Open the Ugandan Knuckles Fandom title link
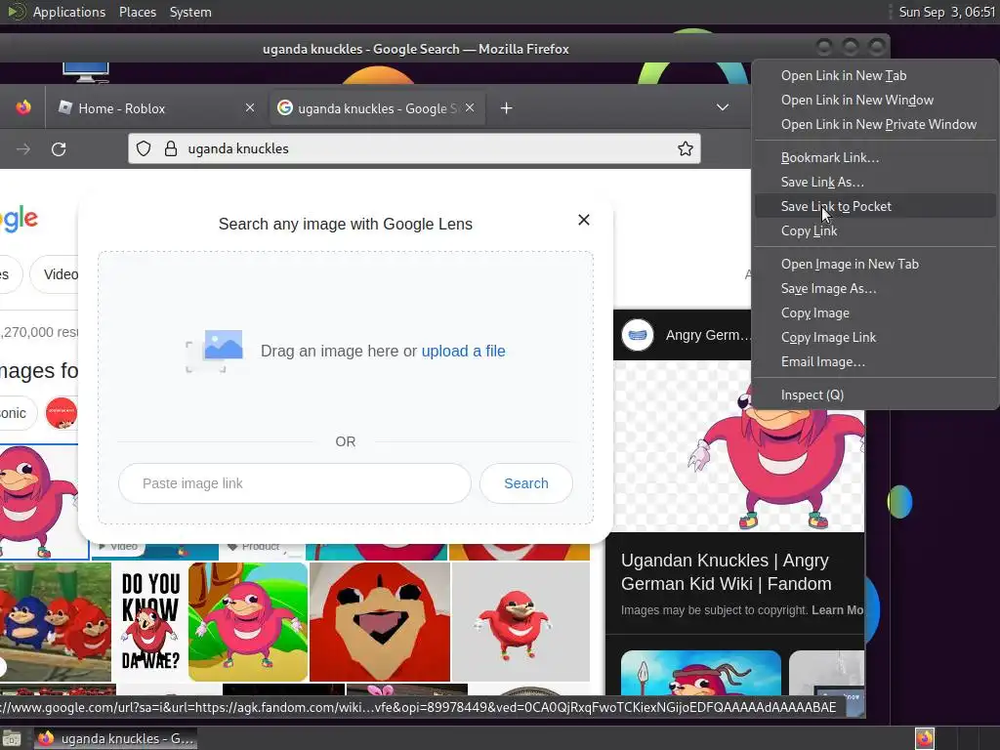Image resolution: width=1000 pixels, height=750 pixels. tap(726, 572)
